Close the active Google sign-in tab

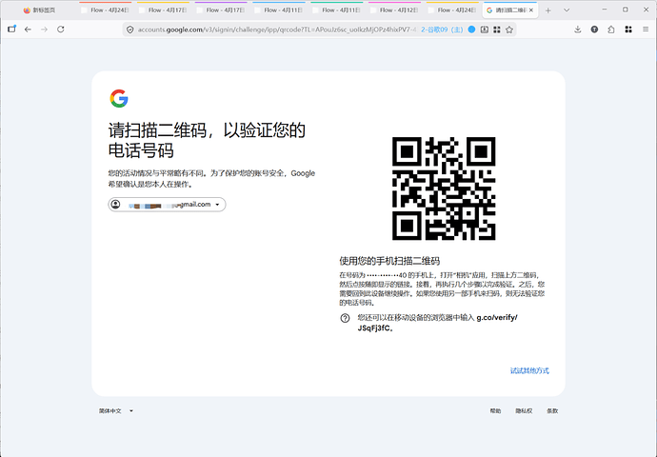531,10
